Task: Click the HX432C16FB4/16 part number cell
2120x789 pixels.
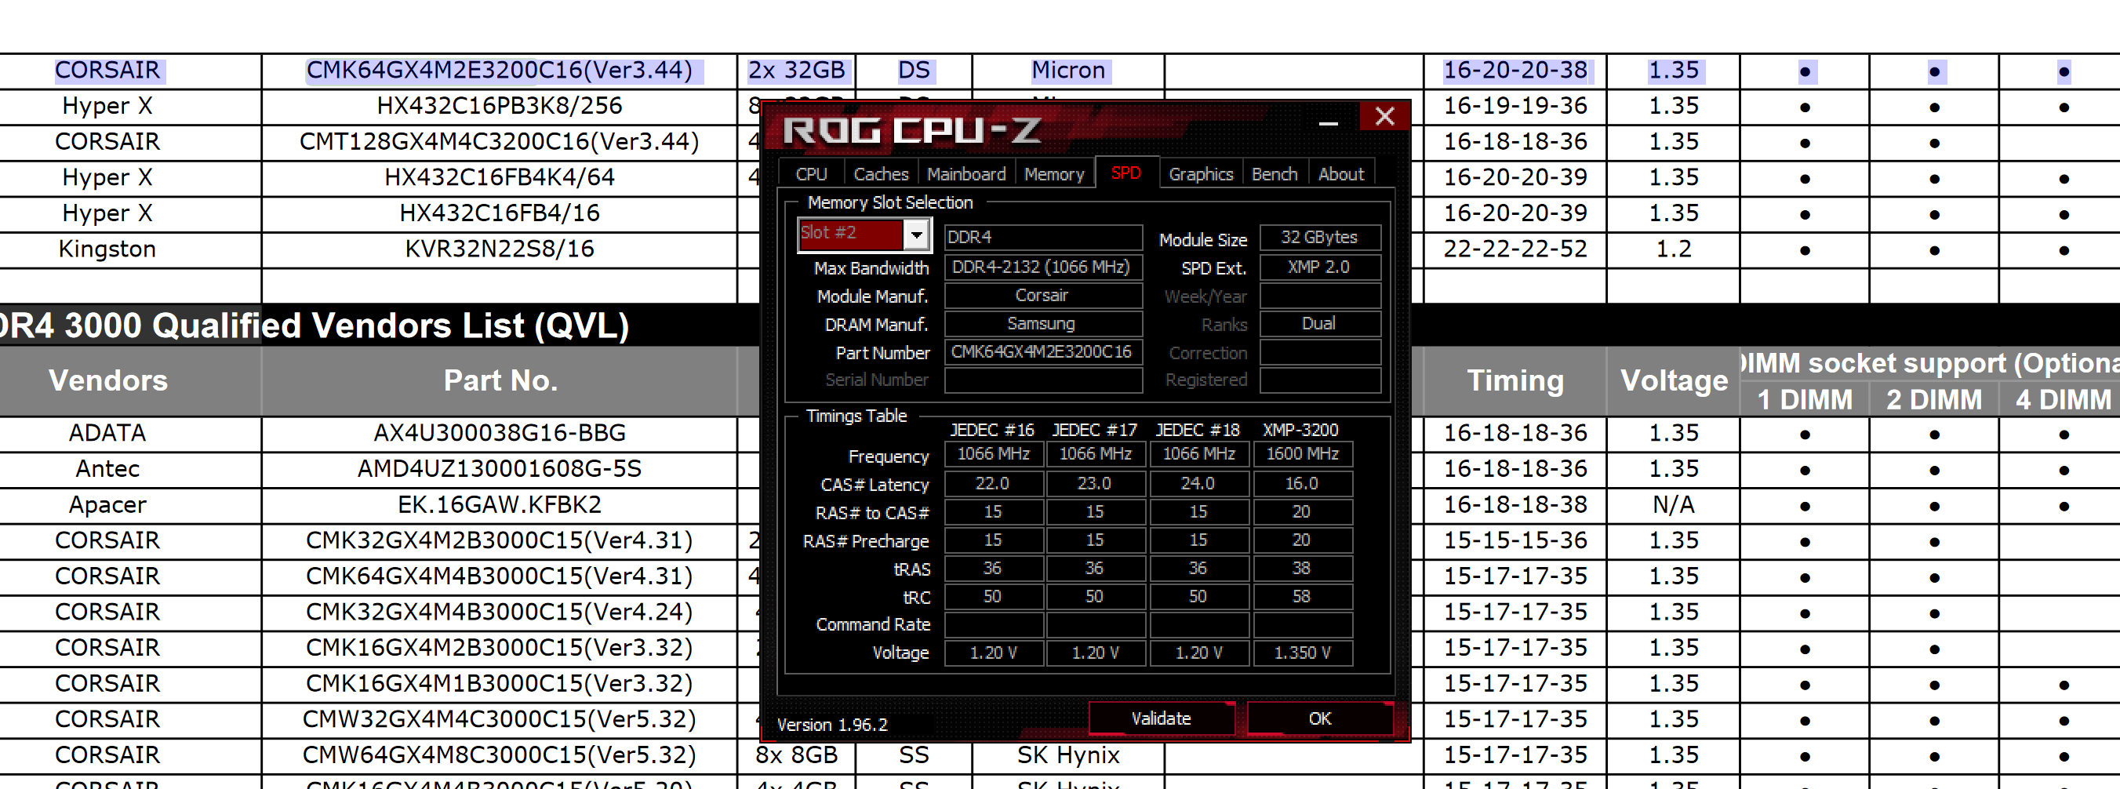Action: [500, 213]
